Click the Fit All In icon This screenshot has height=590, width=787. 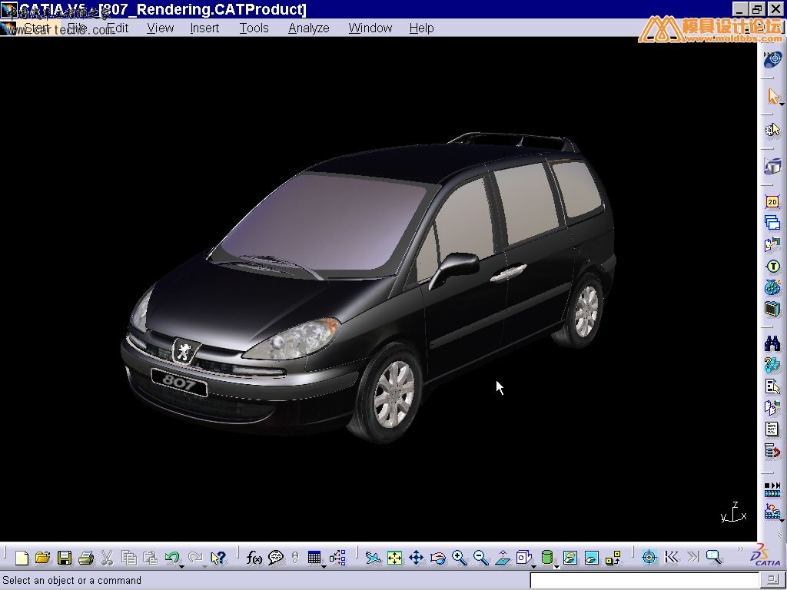point(394,558)
